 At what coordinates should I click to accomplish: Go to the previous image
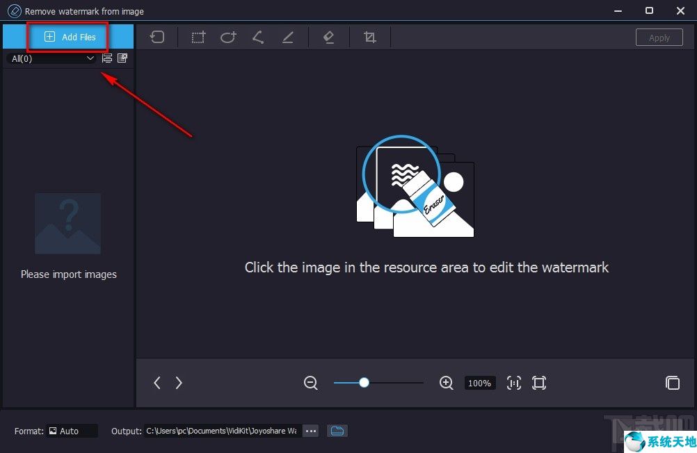click(x=157, y=383)
